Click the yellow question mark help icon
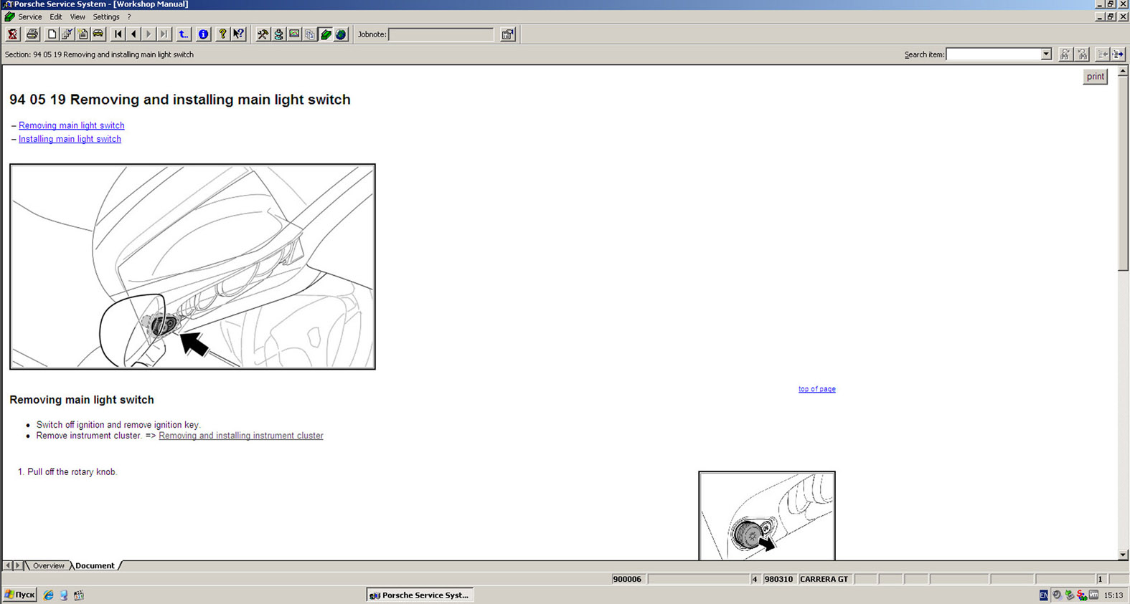1130x604 pixels. pos(222,34)
